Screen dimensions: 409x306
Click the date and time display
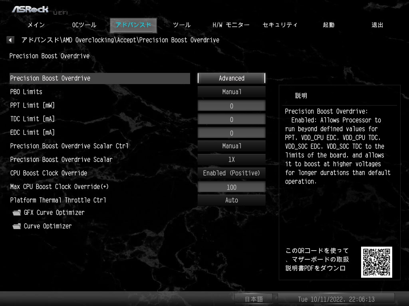[336, 299]
